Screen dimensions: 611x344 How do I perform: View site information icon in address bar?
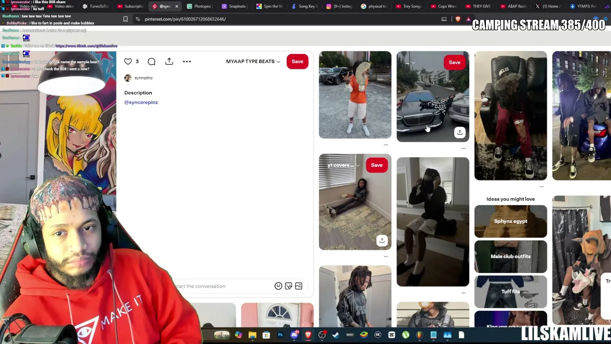click(137, 19)
